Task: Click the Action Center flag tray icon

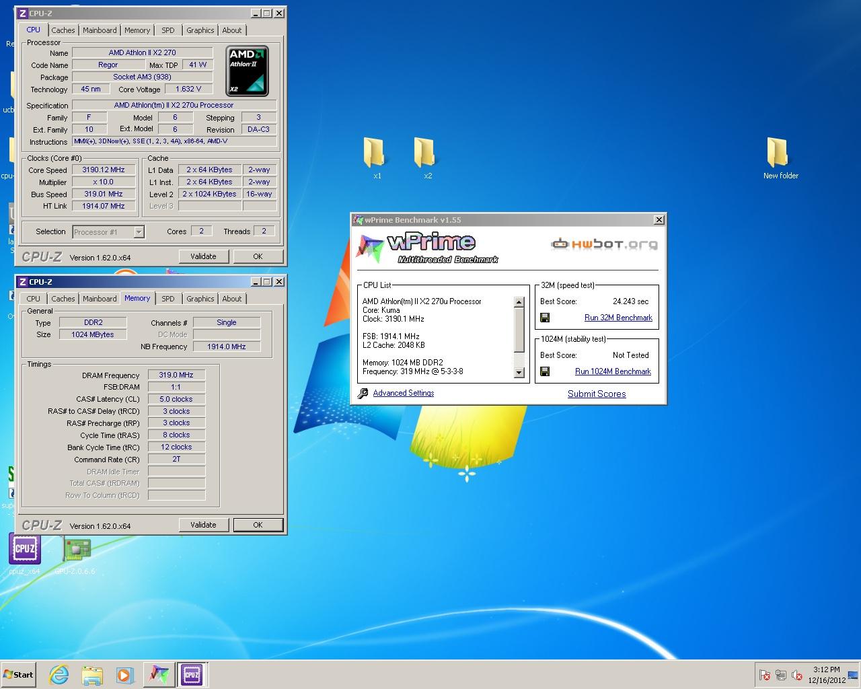Action: pyautogui.click(x=765, y=675)
